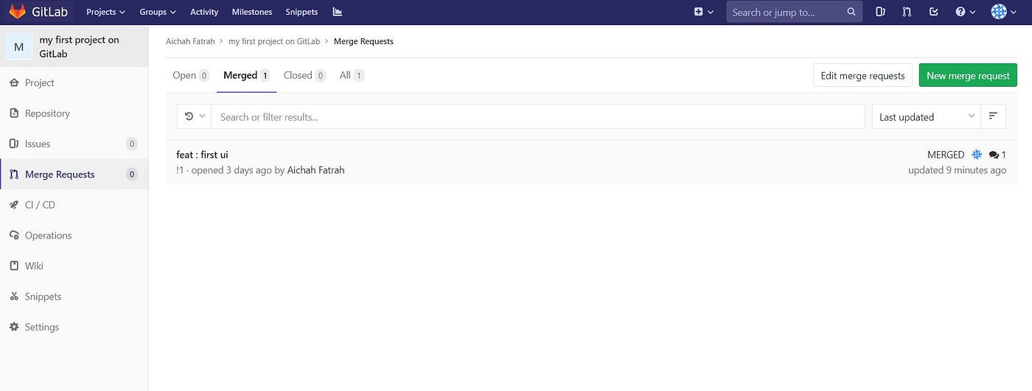Click the Repository file icon in sidebar
The height and width of the screenshot is (391, 1032).
14,113
